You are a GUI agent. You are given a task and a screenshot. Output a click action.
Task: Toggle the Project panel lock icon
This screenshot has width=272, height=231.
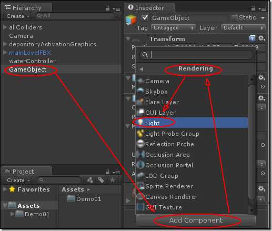click(x=107, y=172)
